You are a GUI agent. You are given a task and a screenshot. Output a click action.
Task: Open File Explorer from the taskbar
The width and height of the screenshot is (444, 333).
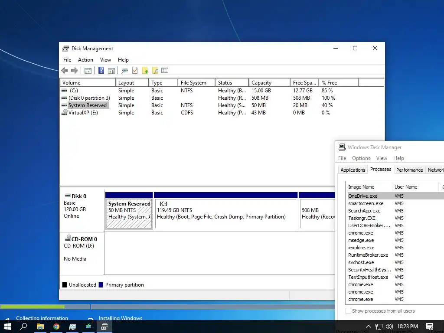click(x=40, y=326)
